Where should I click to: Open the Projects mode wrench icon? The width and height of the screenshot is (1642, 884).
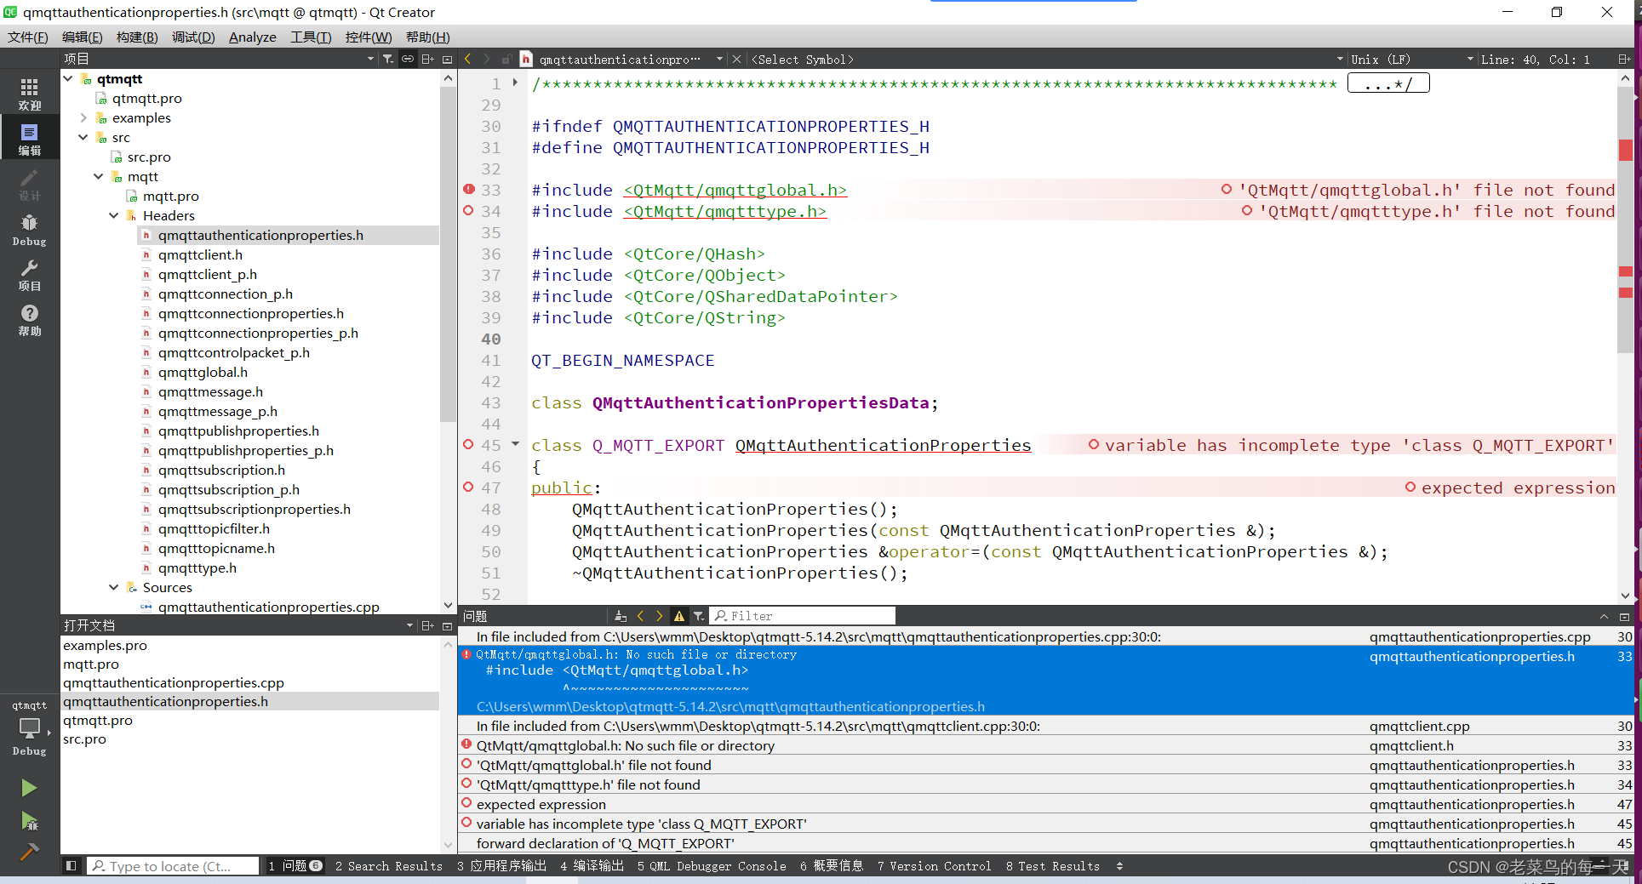29,275
